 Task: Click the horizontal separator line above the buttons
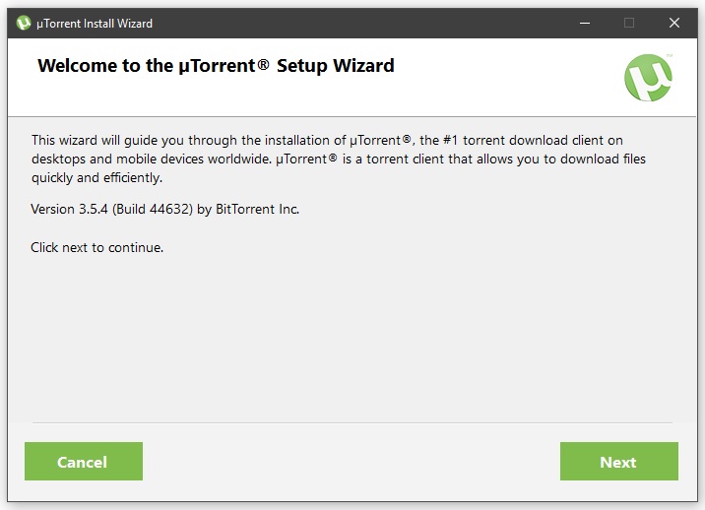(352, 422)
